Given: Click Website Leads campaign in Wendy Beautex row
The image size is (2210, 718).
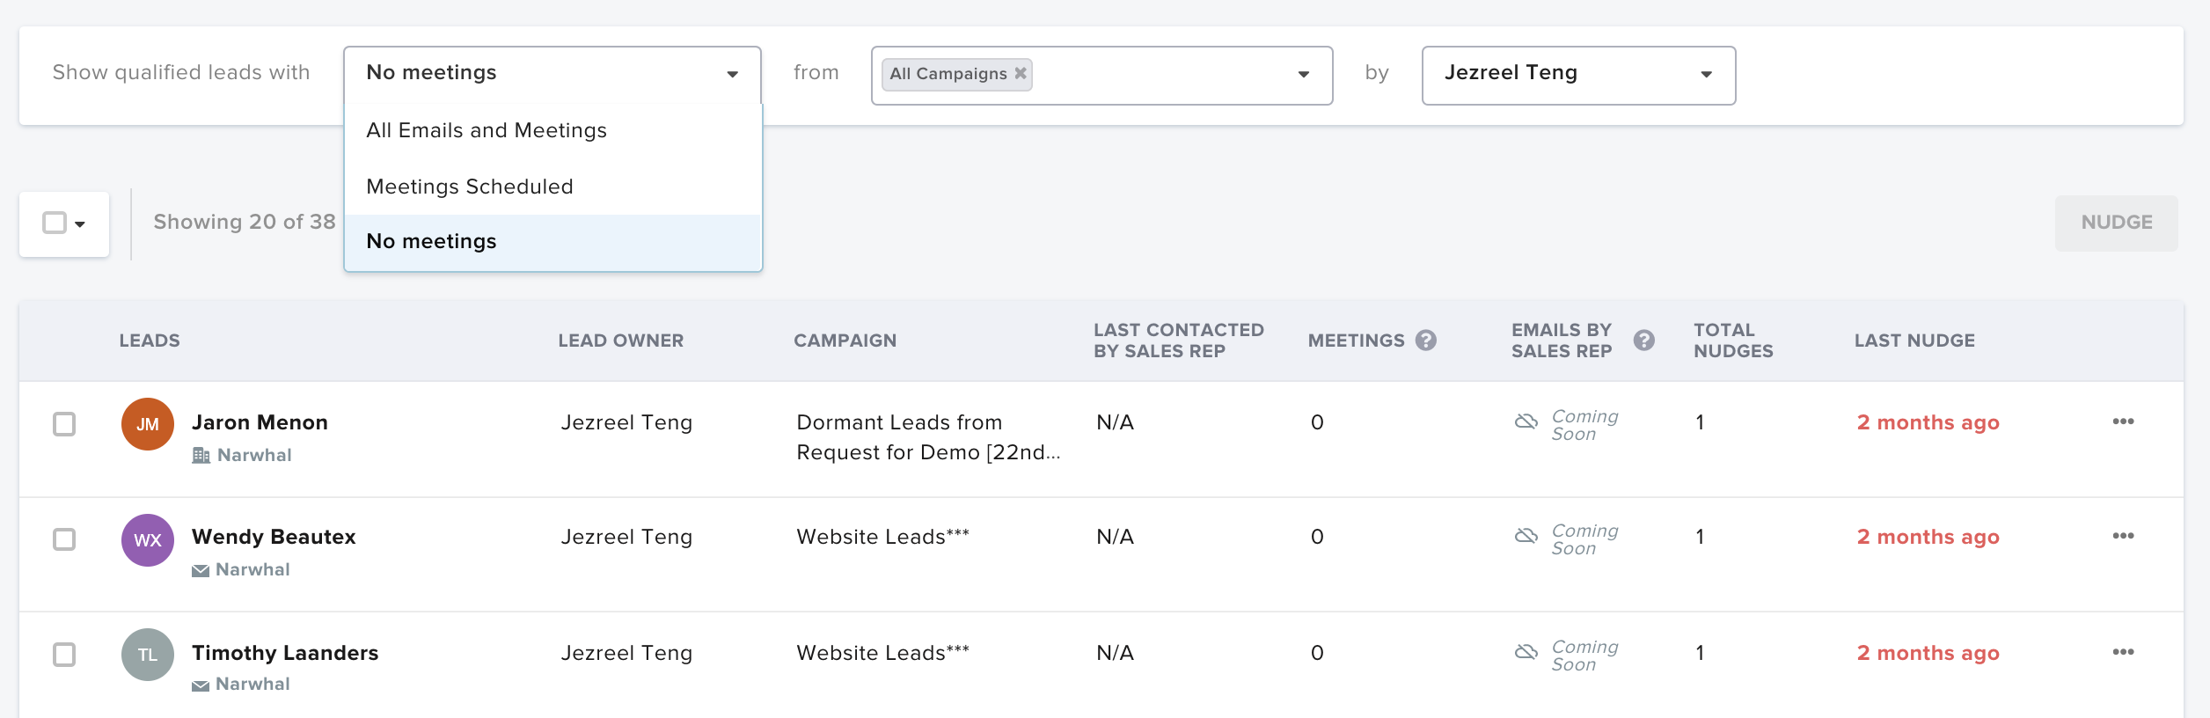Looking at the screenshot, I should [x=882, y=537].
